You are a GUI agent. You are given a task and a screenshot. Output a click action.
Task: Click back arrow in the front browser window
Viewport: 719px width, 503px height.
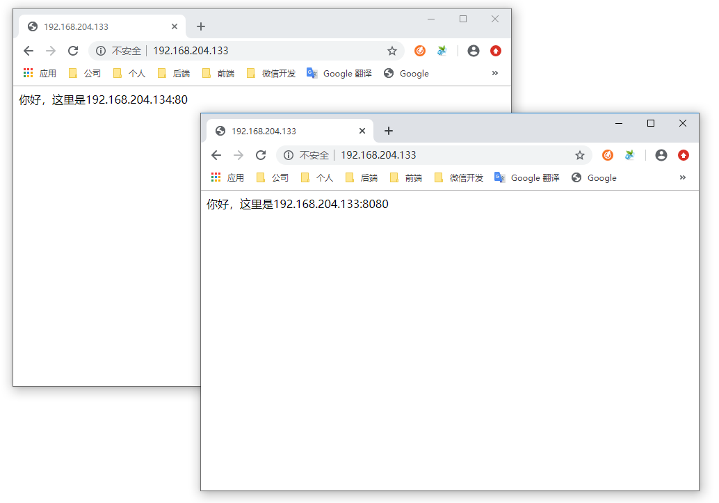pyautogui.click(x=216, y=155)
